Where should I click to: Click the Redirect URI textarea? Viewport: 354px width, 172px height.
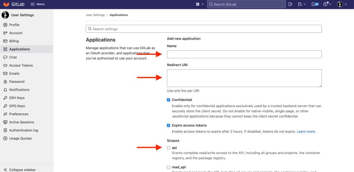click(244, 78)
